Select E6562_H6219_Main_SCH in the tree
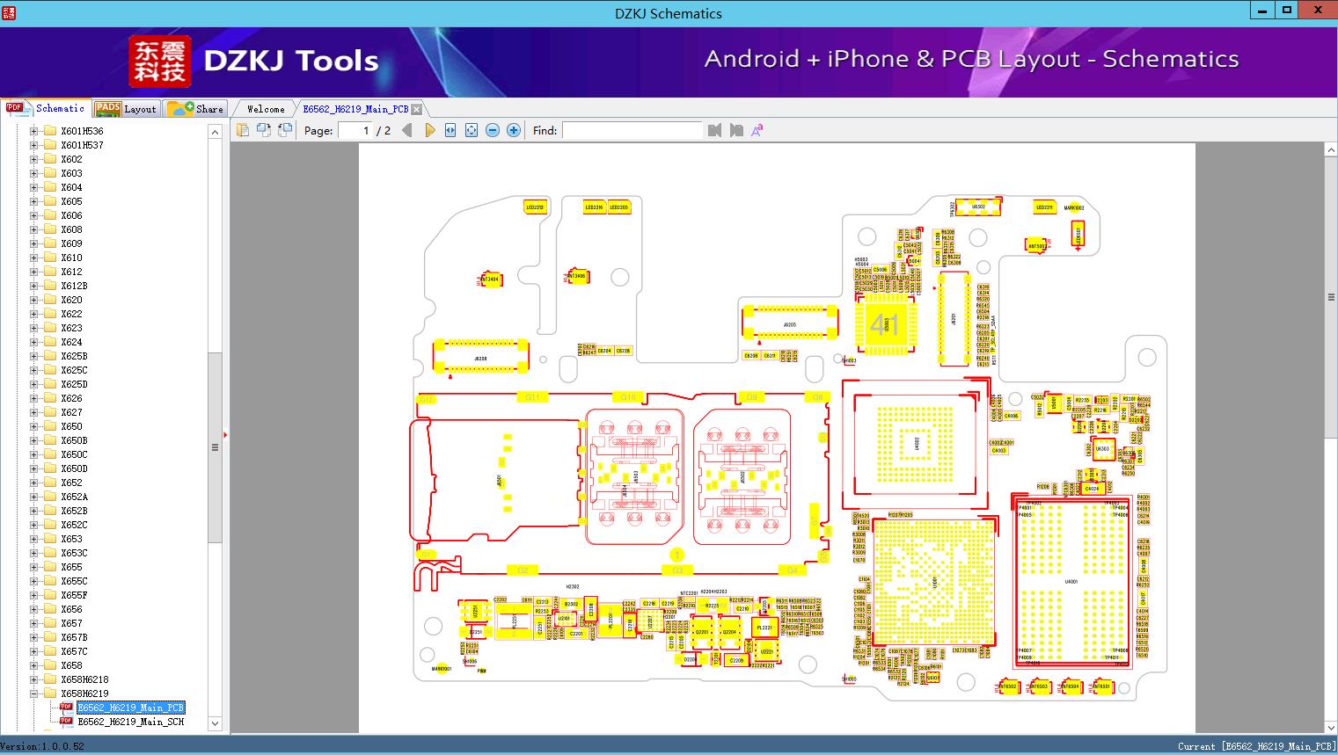The height and width of the screenshot is (755, 1338). click(131, 722)
